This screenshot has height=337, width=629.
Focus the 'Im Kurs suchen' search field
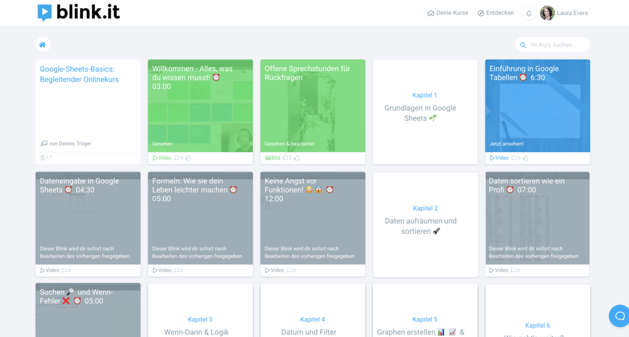click(x=552, y=45)
